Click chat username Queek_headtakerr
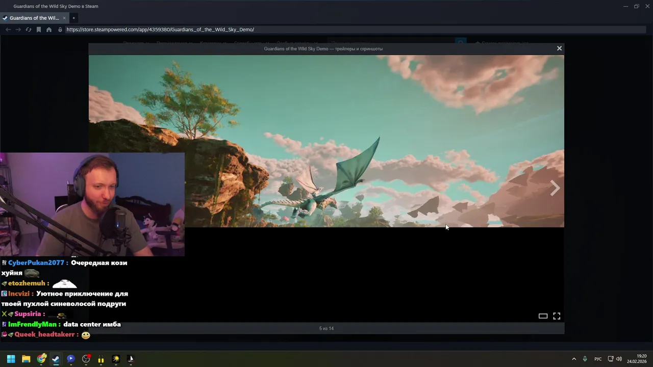The width and height of the screenshot is (653, 367). (x=44, y=334)
